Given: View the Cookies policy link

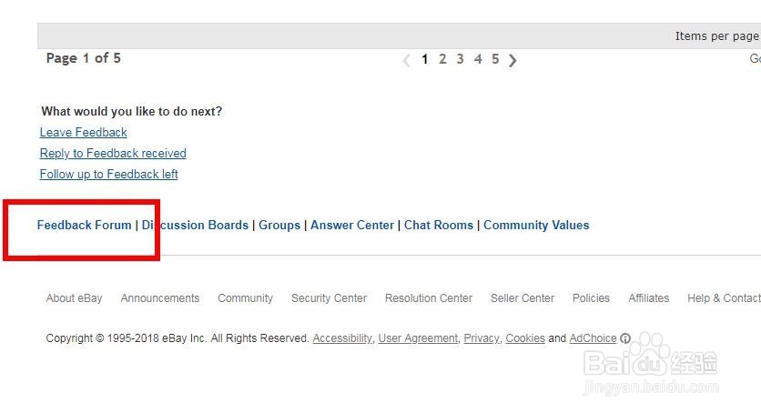Looking at the screenshot, I should click(x=525, y=338).
